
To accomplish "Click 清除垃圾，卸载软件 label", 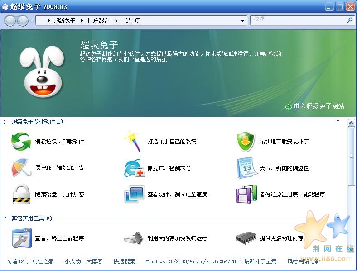I will tap(59, 142).
